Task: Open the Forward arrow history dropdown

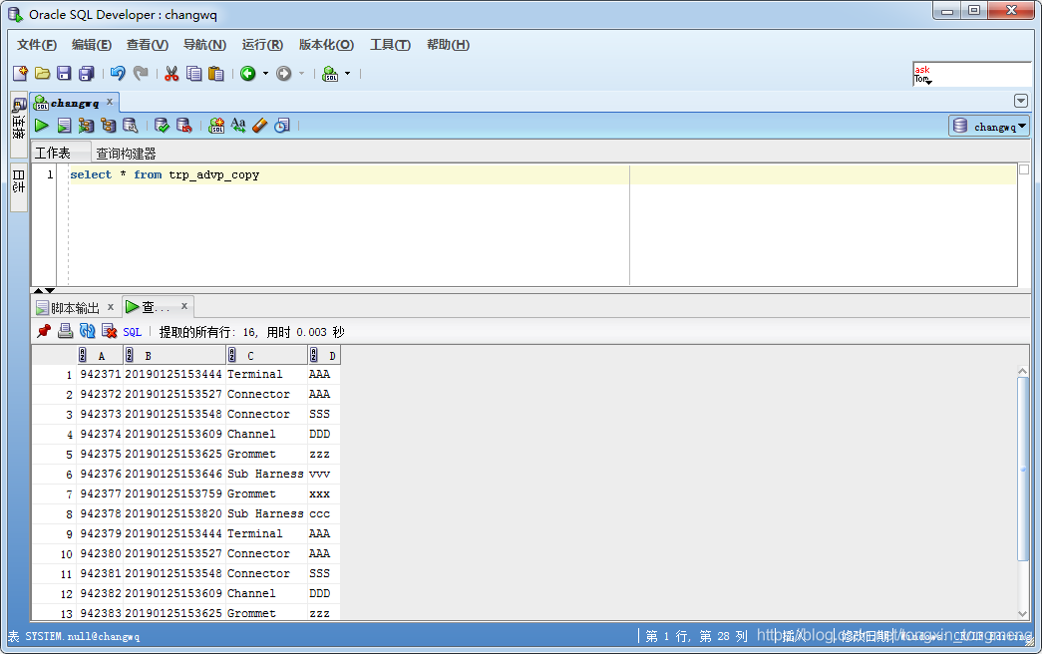Action: tap(301, 73)
